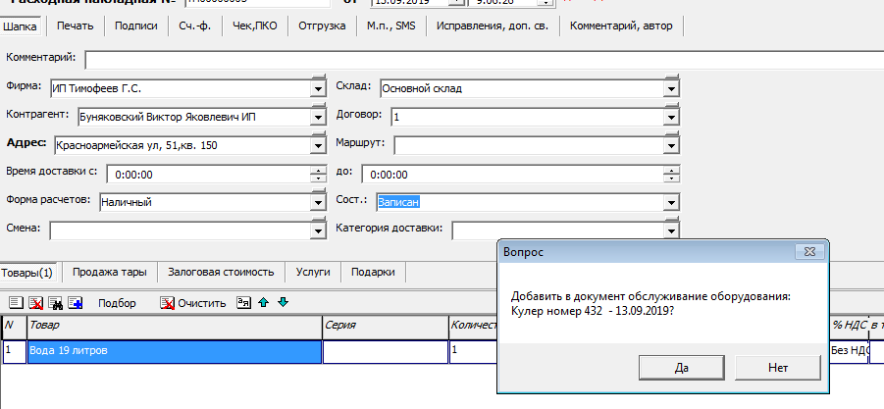Expand the Фирма dropdown
Image resolution: width=884 pixels, height=409 pixels.
coord(317,88)
